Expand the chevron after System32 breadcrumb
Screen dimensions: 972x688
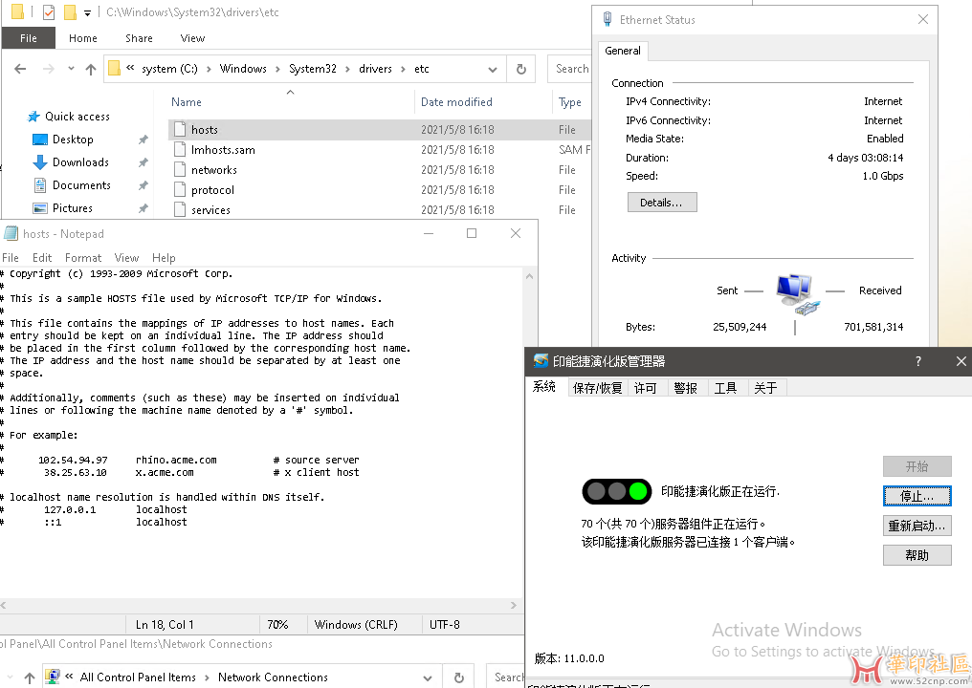pos(347,69)
